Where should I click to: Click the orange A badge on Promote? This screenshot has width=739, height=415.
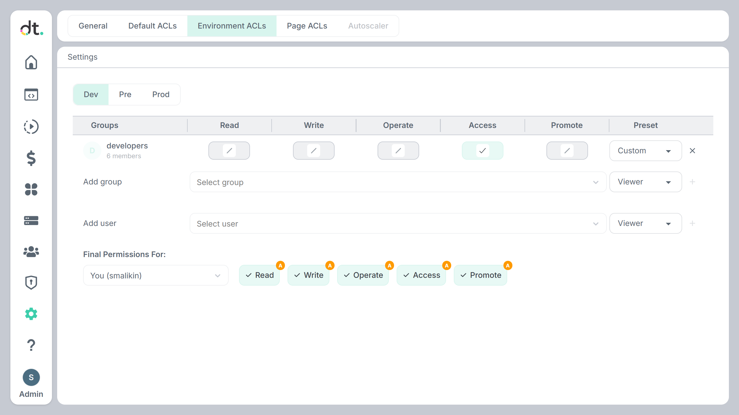click(508, 265)
